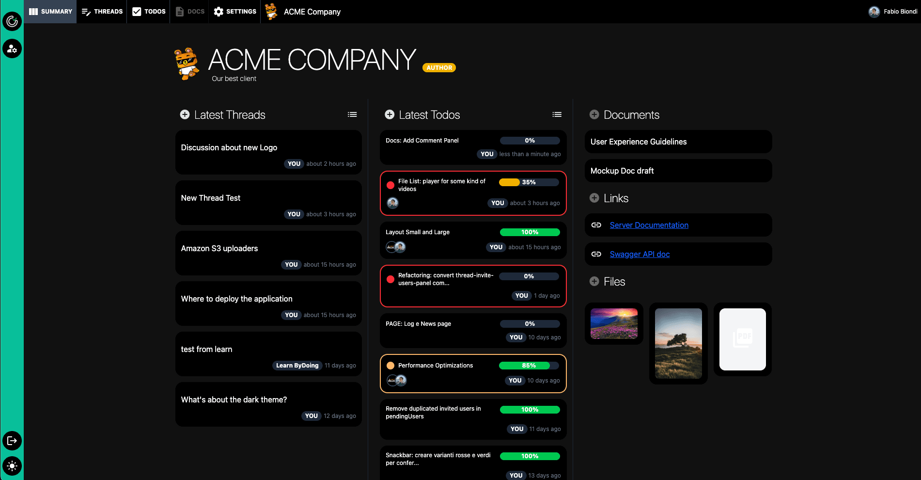Toggle light theme with sun icon
Screen dimensions: 921x480
(12, 466)
